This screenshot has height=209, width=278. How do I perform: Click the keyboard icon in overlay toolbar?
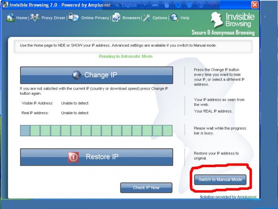pos(155,5)
